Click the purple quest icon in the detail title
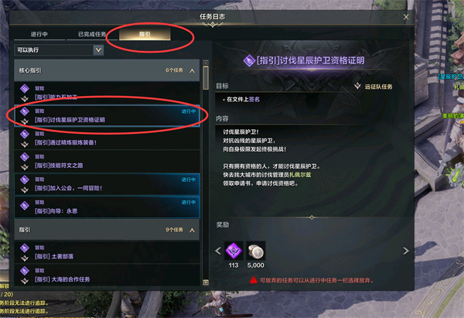464x318 pixels. coord(249,60)
